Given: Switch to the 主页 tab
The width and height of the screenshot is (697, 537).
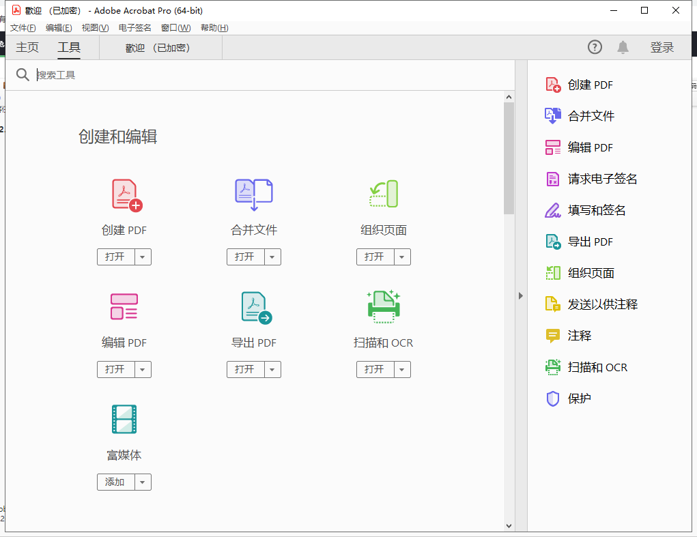Looking at the screenshot, I should (x=27, y=47).
